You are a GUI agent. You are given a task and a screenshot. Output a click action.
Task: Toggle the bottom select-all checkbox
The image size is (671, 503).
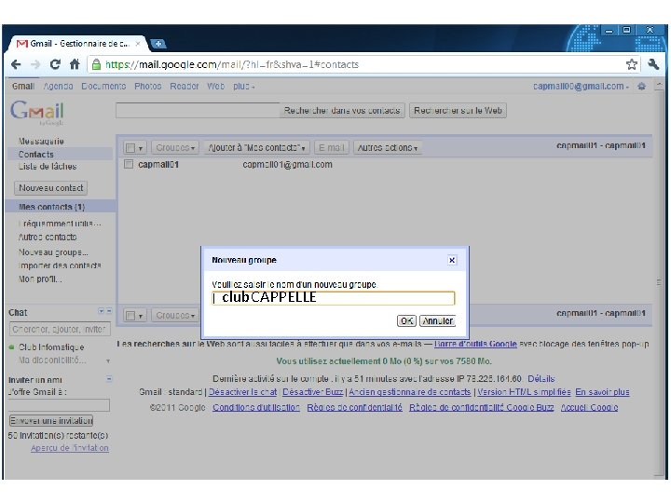pyautogui.click(x=130, y=316)
